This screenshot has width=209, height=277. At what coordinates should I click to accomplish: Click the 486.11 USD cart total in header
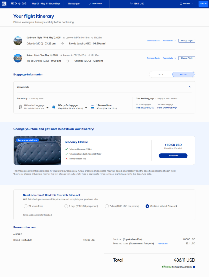[137, 4]
